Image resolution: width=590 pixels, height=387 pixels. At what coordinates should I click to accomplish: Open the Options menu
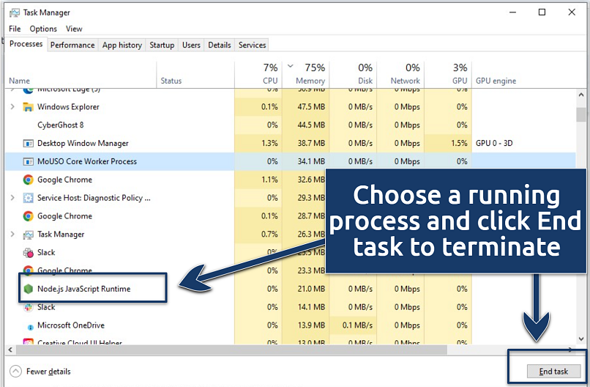click(43, 29)
